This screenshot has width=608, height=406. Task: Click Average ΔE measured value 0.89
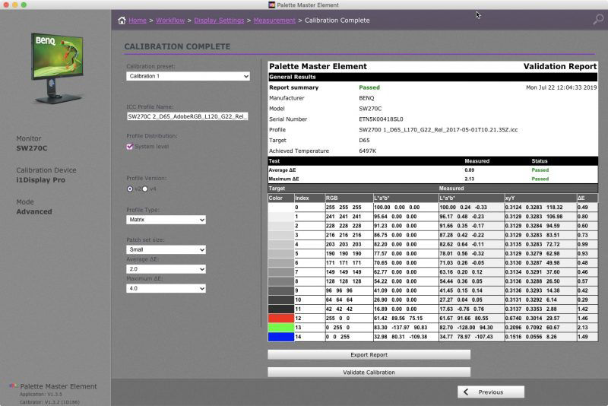coord(469,170)
